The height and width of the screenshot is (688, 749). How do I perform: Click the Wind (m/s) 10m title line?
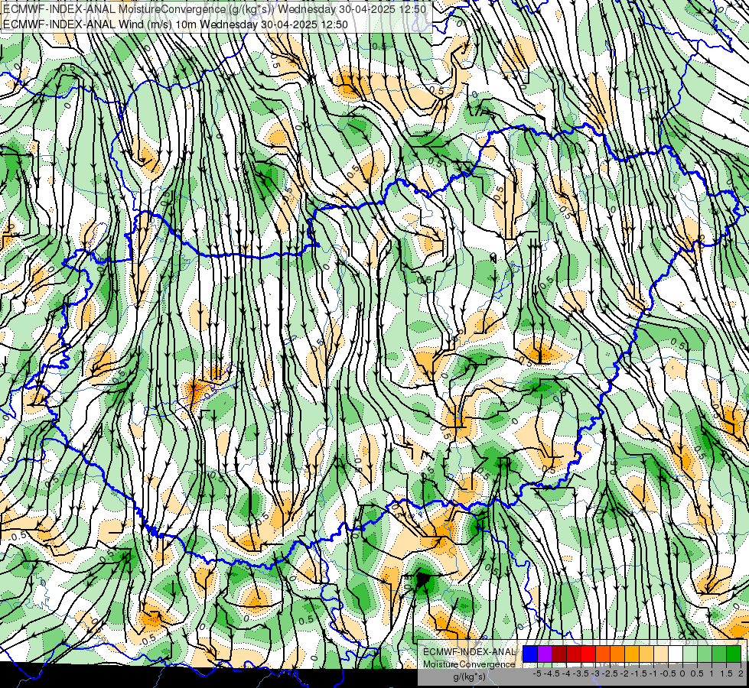click(175, 24)
